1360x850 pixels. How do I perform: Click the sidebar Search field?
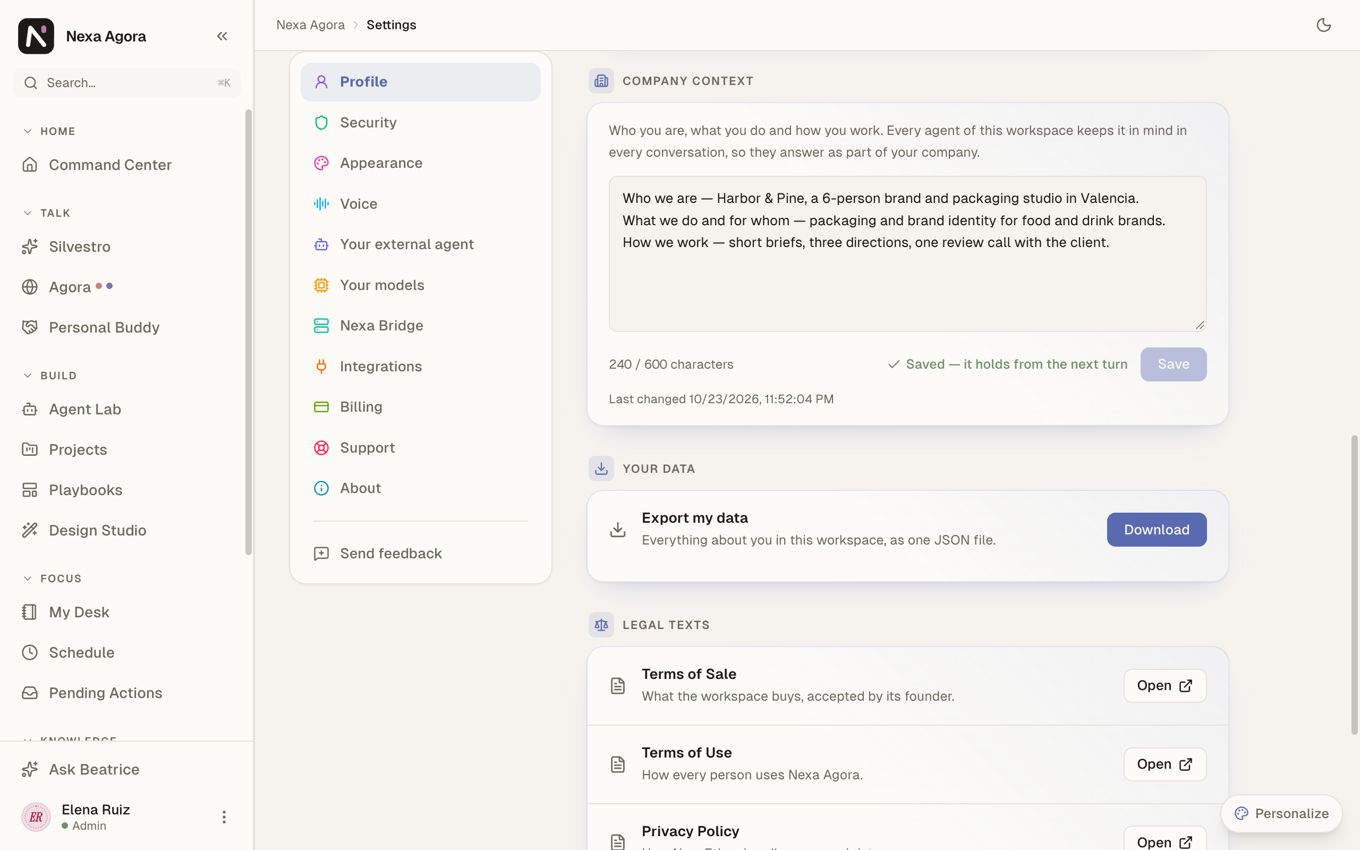coord(127,83)
